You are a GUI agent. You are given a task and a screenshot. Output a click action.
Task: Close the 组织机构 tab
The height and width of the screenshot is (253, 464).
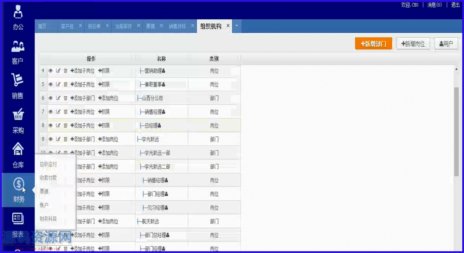tap(228, 26)
